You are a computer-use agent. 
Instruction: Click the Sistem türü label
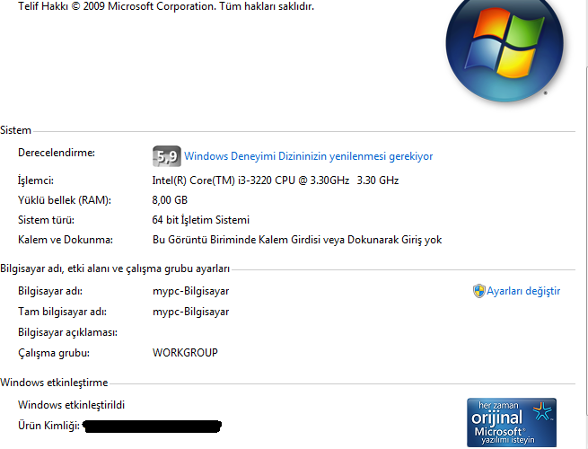click(46, 219)
